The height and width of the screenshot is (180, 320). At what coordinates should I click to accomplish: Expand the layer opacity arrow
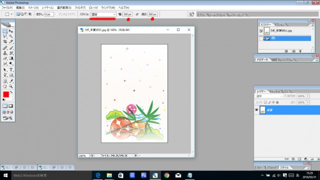307,96
